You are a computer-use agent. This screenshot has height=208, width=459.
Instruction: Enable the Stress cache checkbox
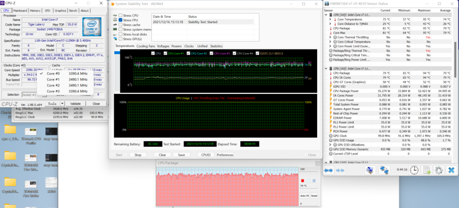point(120,25)
